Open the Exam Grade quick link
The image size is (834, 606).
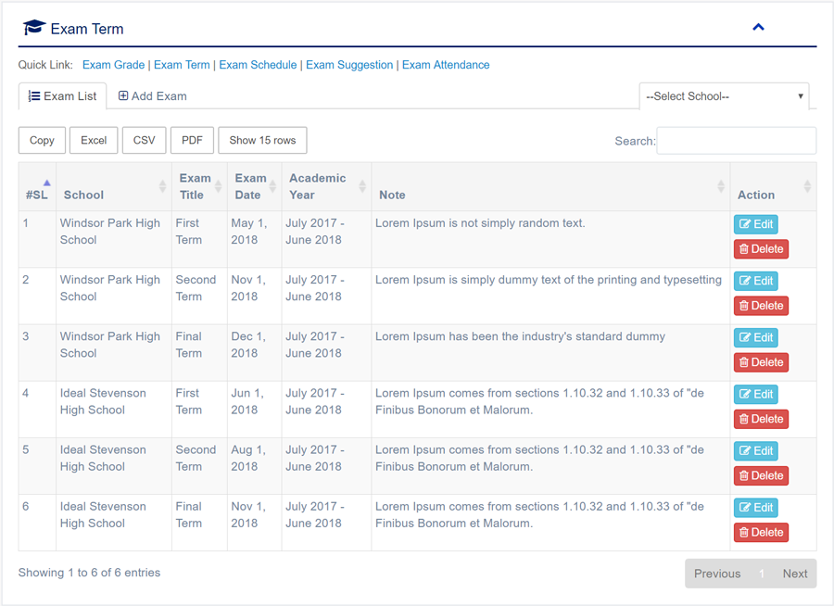click(113, 65)
